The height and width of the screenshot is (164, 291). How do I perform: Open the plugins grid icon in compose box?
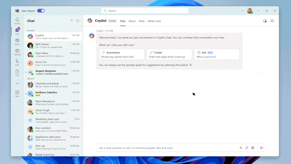point(253,148)
